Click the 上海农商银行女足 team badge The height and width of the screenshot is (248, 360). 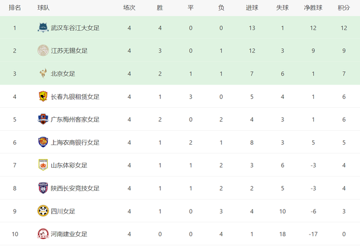(x=43, y=142)
